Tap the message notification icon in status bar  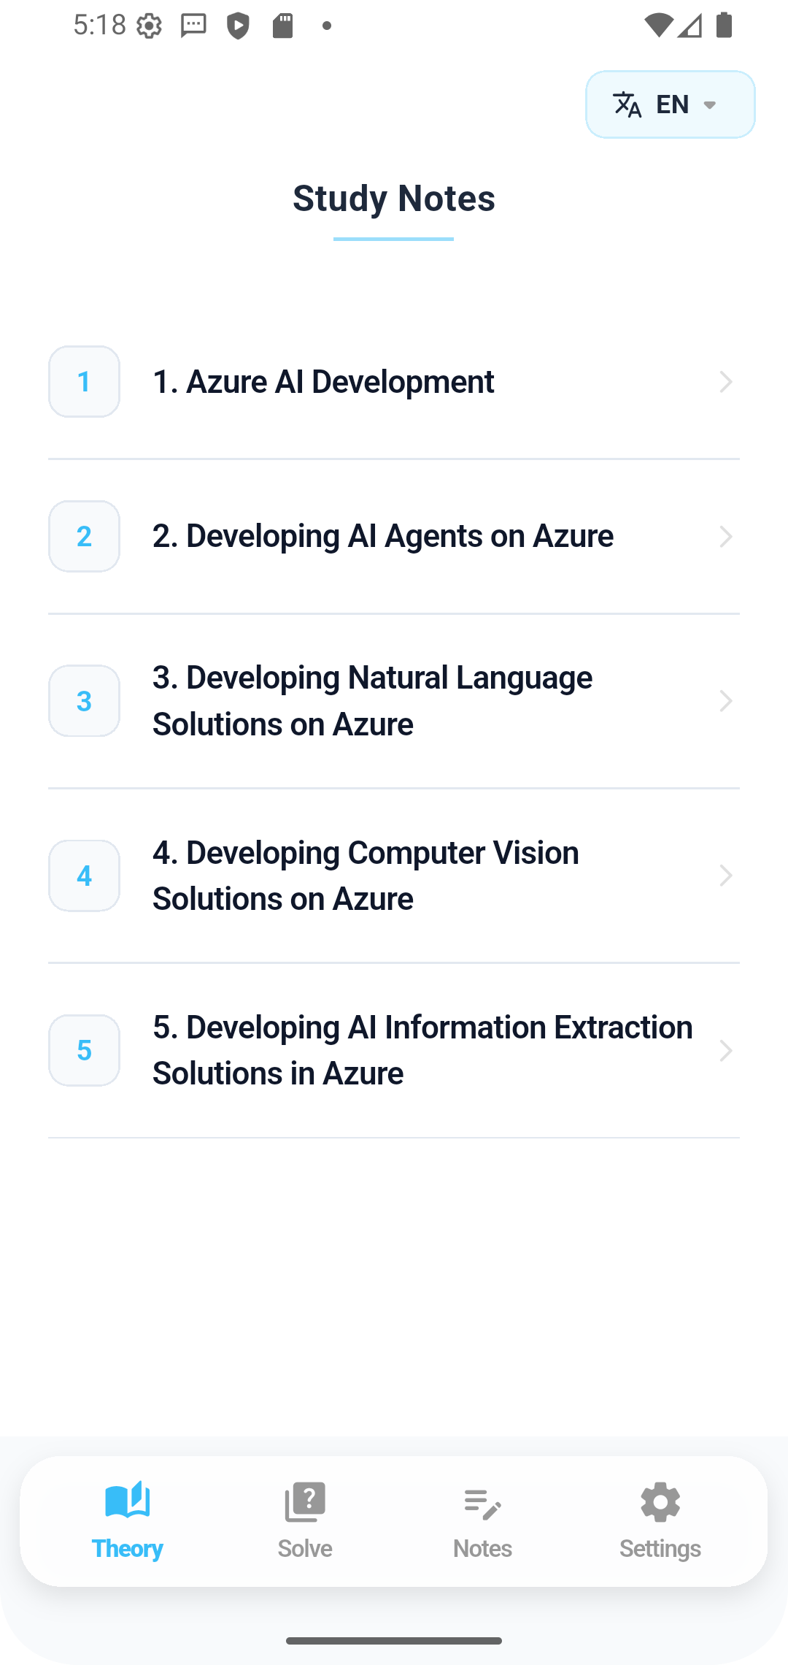[194, 26]
